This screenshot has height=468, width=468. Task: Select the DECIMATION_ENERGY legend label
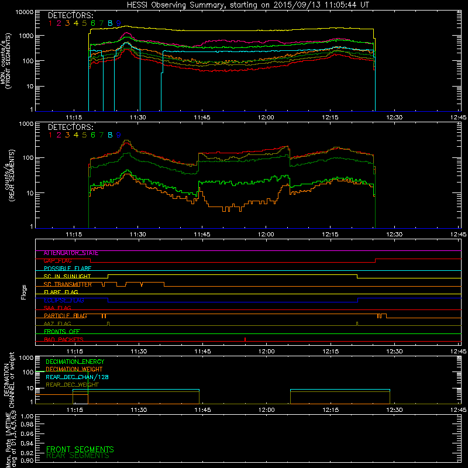click(75, 362)
